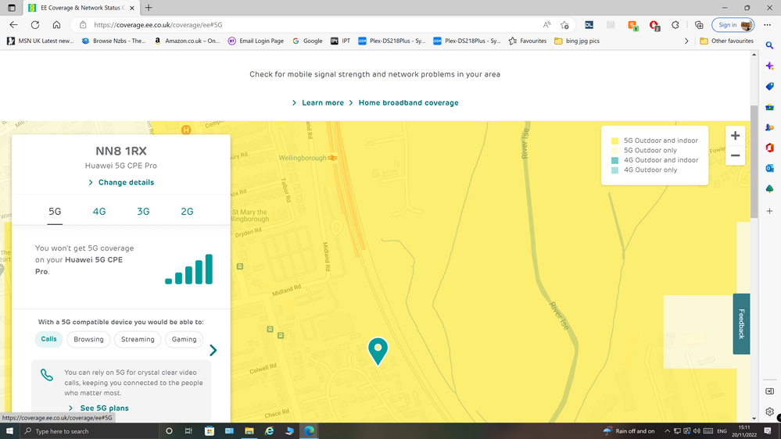Go back to the previous page
This screenshot has height=439, width=781.
click(13, 25)
